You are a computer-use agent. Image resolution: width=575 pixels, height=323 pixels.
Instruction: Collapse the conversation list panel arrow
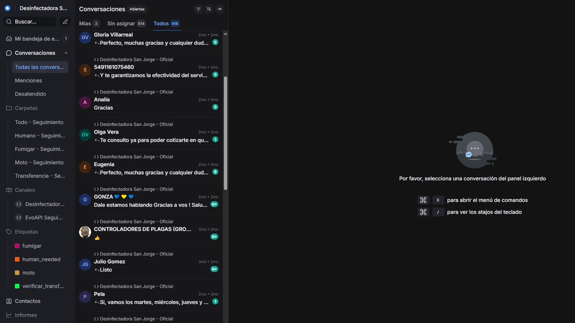[219, 9]
